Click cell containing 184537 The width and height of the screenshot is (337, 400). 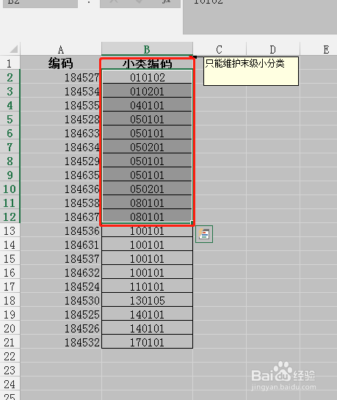(x=61, y=258)
